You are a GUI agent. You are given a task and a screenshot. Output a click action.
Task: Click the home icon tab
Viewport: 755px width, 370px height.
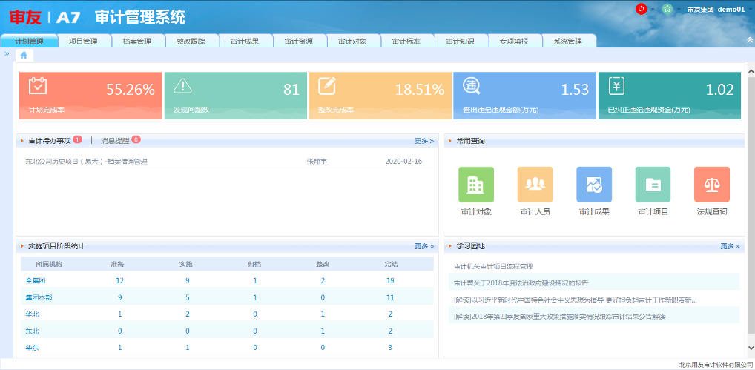tap(24, 55)
